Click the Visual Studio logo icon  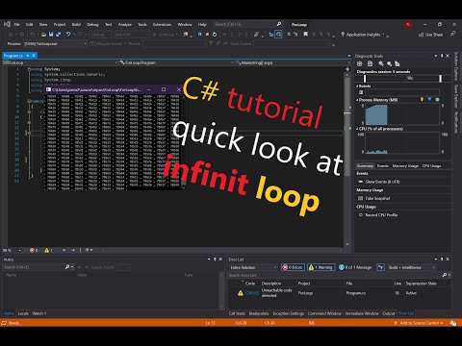(7, 24)
